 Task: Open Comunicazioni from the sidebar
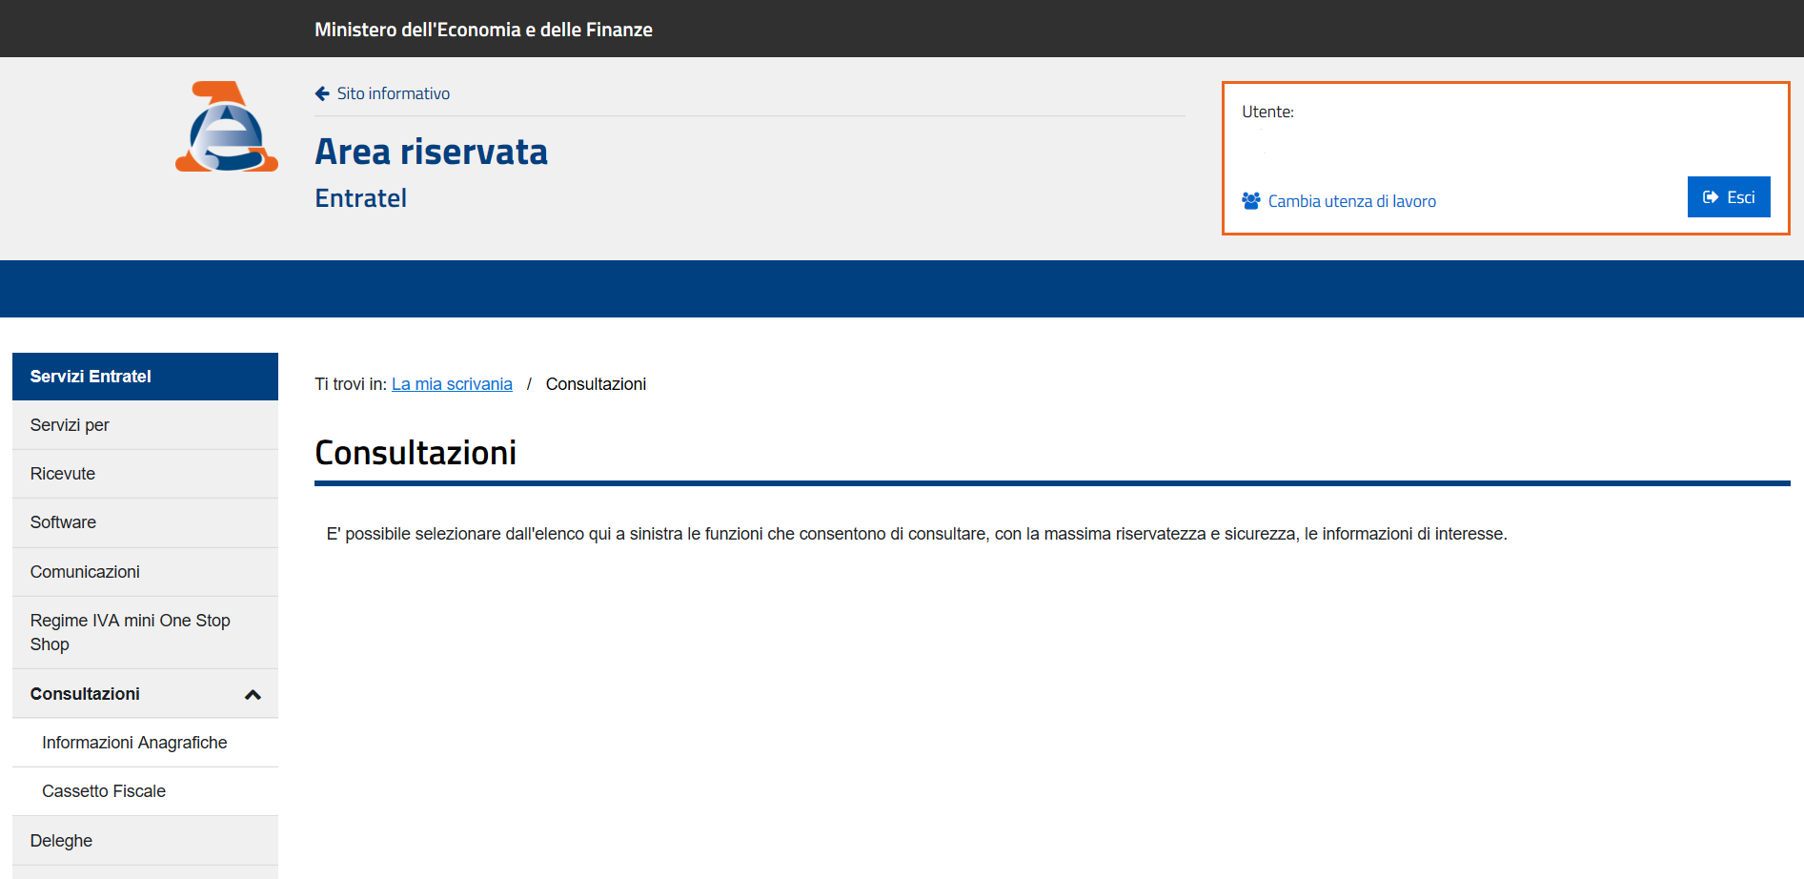click(85, 572)
